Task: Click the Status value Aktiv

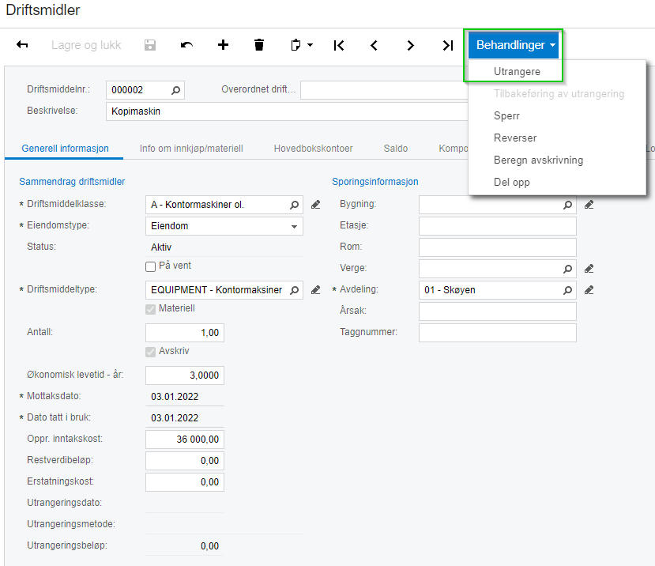Action: [161, 247]
